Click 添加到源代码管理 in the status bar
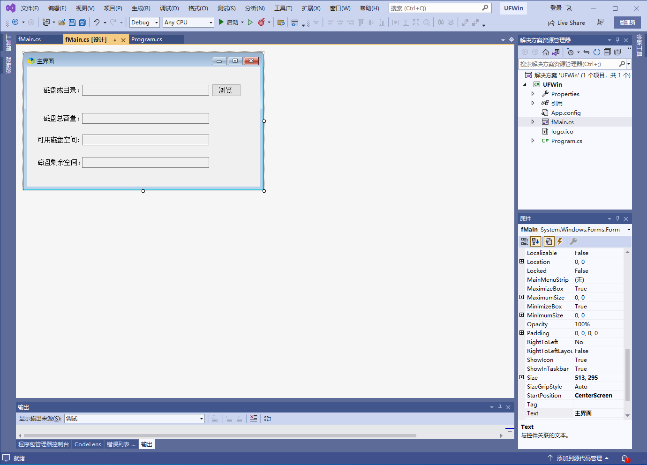 (x=579, y=458)
